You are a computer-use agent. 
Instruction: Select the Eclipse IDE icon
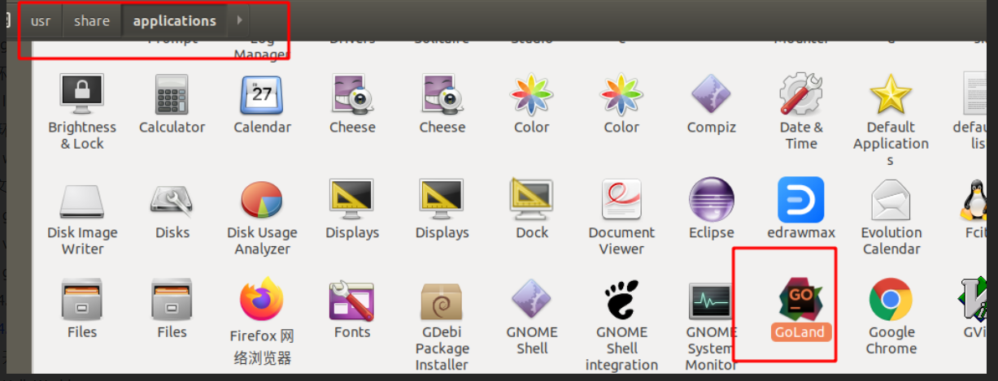pyautogui.click(x=711, y=200)
